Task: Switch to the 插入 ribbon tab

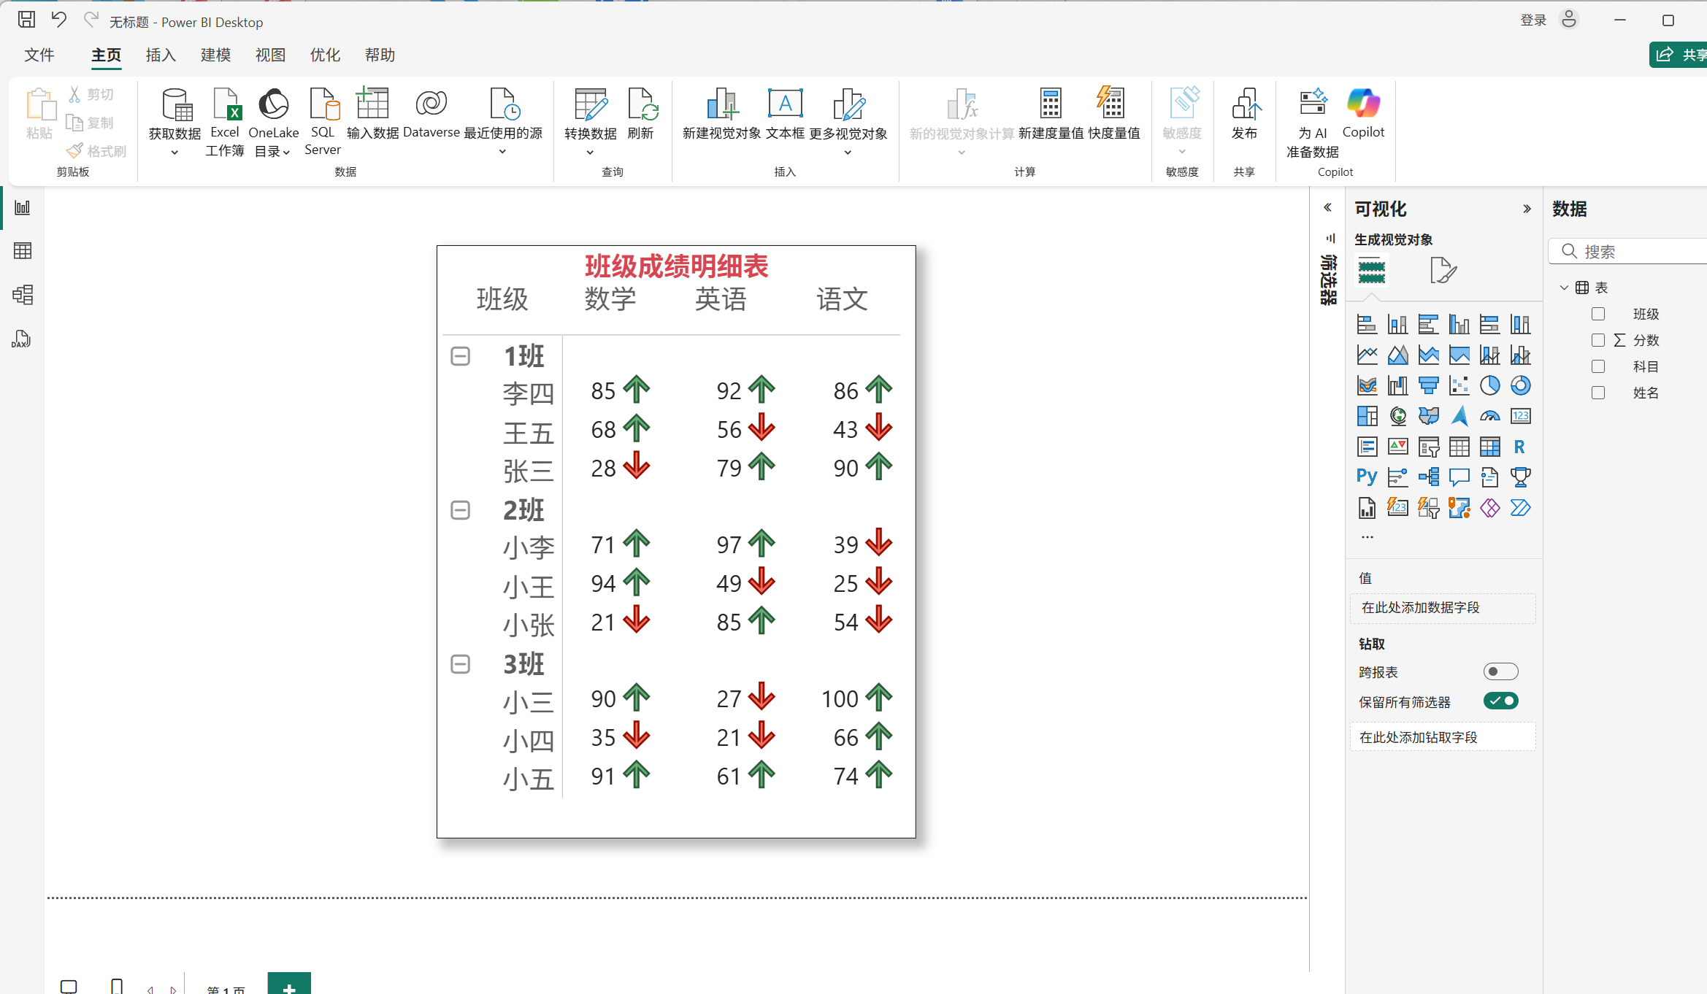Action: pos(161,55)
